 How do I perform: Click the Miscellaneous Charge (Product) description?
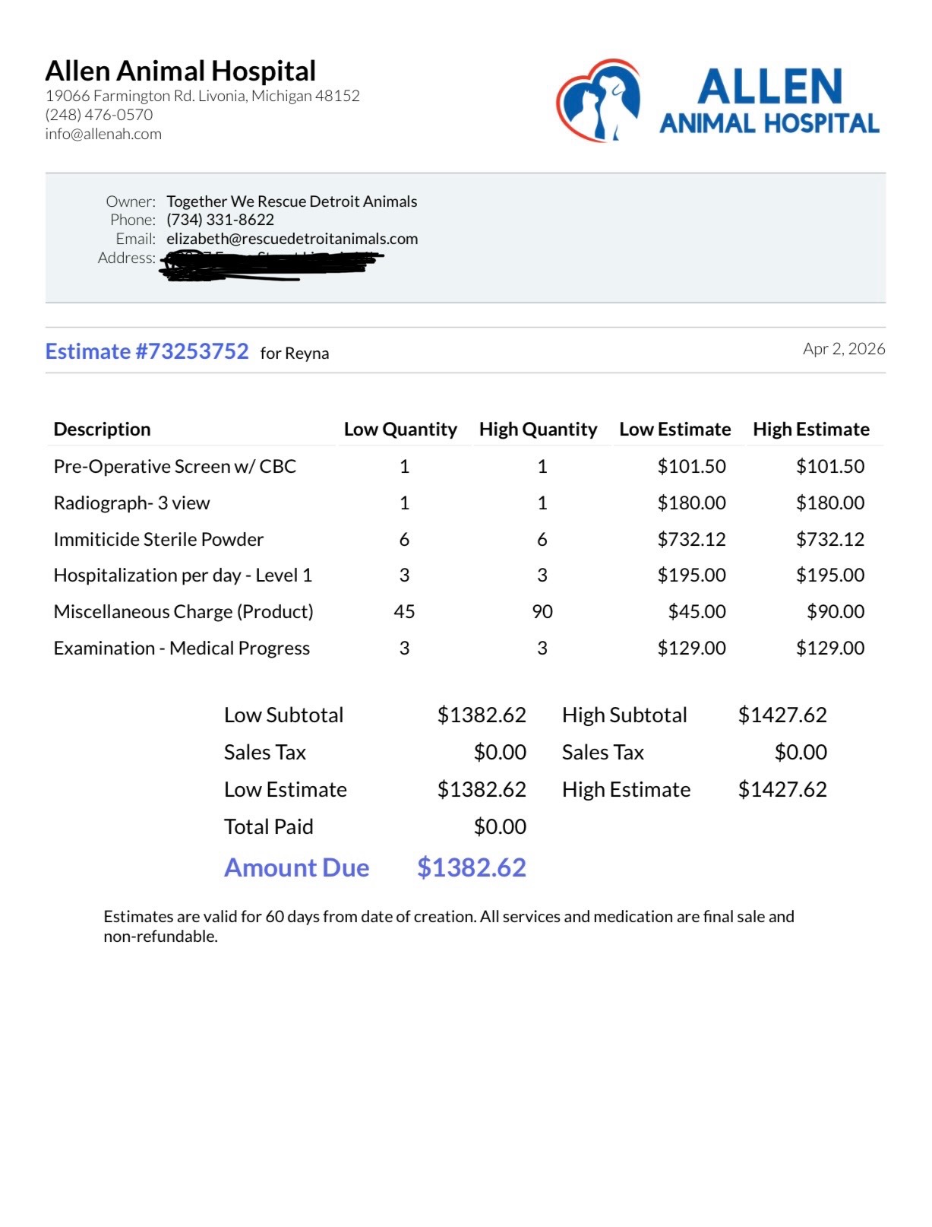[183, 612]
